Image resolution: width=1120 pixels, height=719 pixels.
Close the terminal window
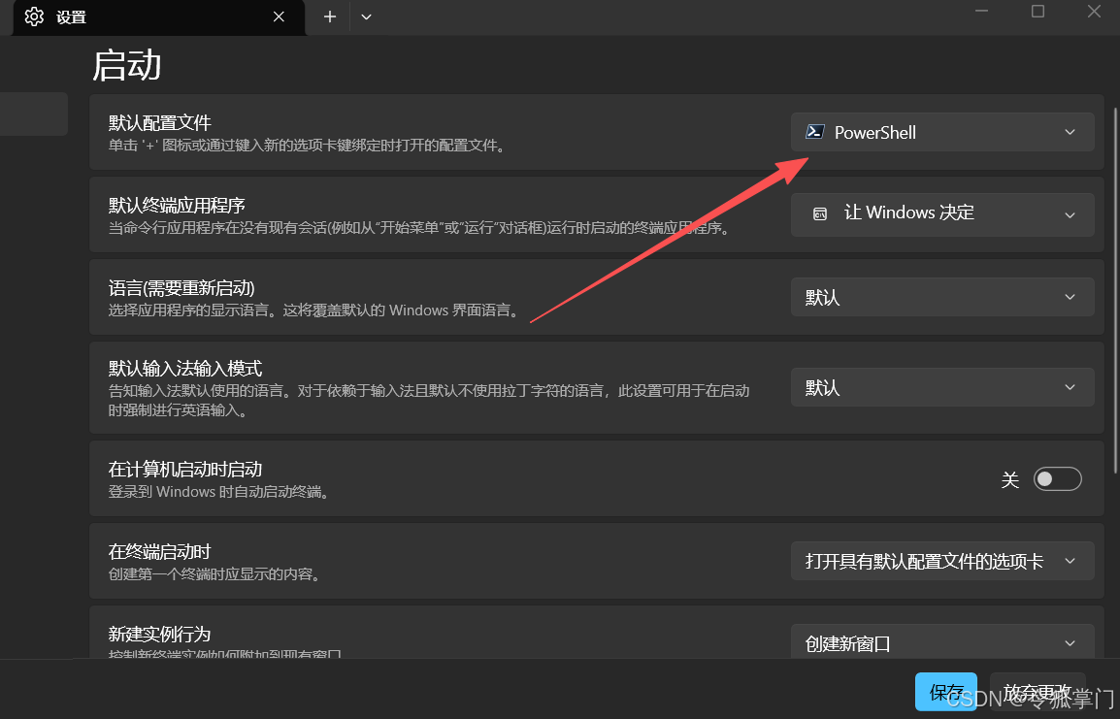click(x=1094, y=12)
